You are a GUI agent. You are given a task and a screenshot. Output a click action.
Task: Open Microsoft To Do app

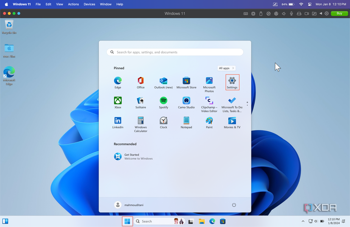tap(232, 104)
